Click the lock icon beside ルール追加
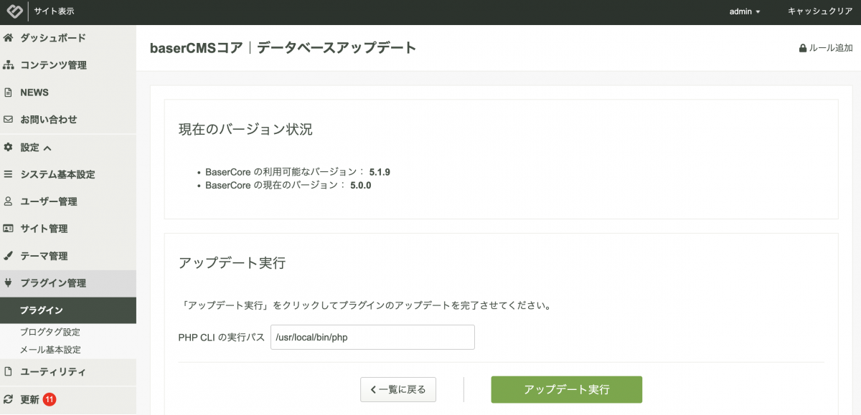 click(803, 49)
